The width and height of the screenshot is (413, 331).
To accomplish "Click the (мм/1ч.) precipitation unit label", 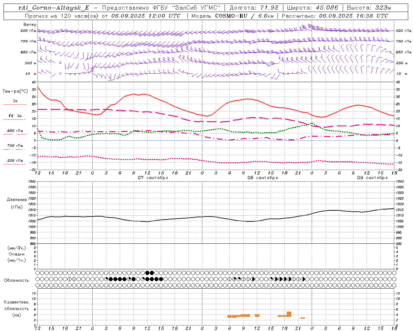I will pos(17,260).
